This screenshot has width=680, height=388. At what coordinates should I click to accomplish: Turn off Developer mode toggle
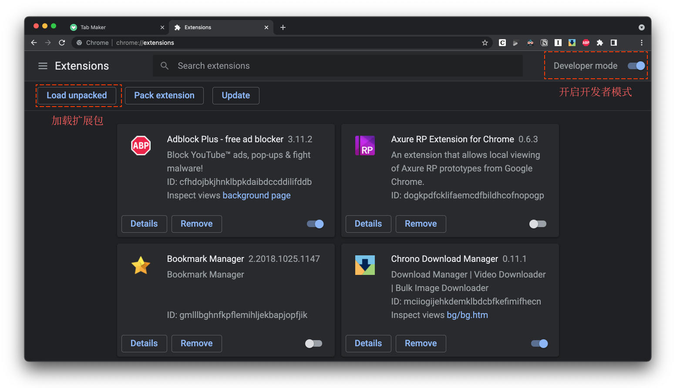pyautogui.click(x=636, y=66)
